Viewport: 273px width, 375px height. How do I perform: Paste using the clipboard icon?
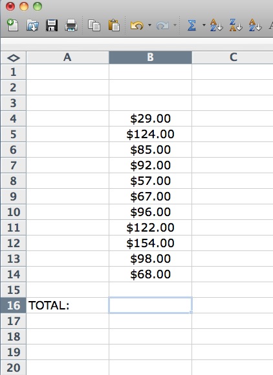(114, 25)
